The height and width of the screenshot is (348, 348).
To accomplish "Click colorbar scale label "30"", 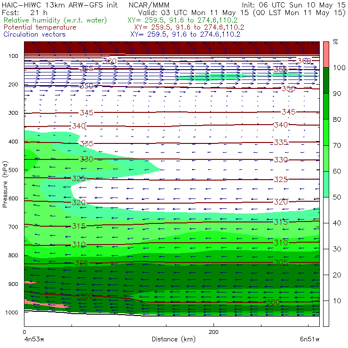I will (x=337, y=249).
